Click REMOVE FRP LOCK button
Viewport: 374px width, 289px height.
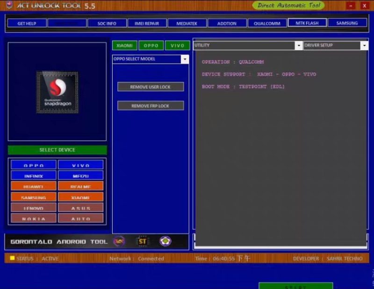coord(151,106)
